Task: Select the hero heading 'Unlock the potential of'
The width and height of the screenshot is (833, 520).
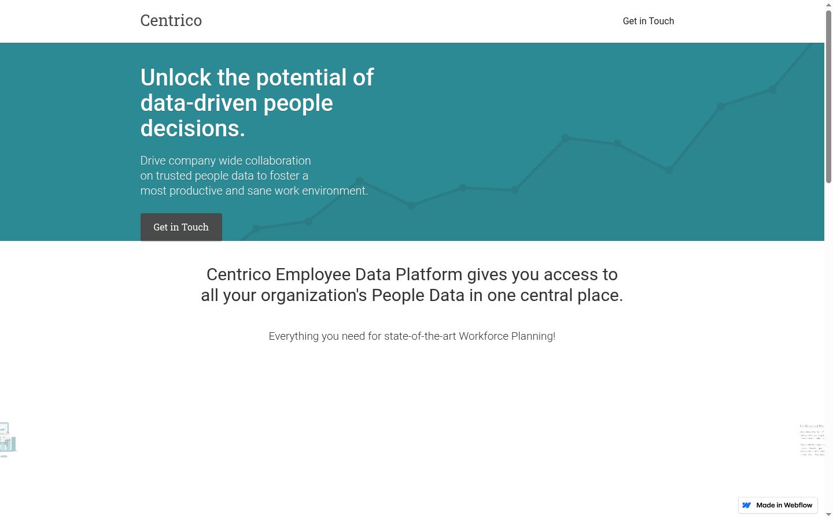Action: [257, 77]
